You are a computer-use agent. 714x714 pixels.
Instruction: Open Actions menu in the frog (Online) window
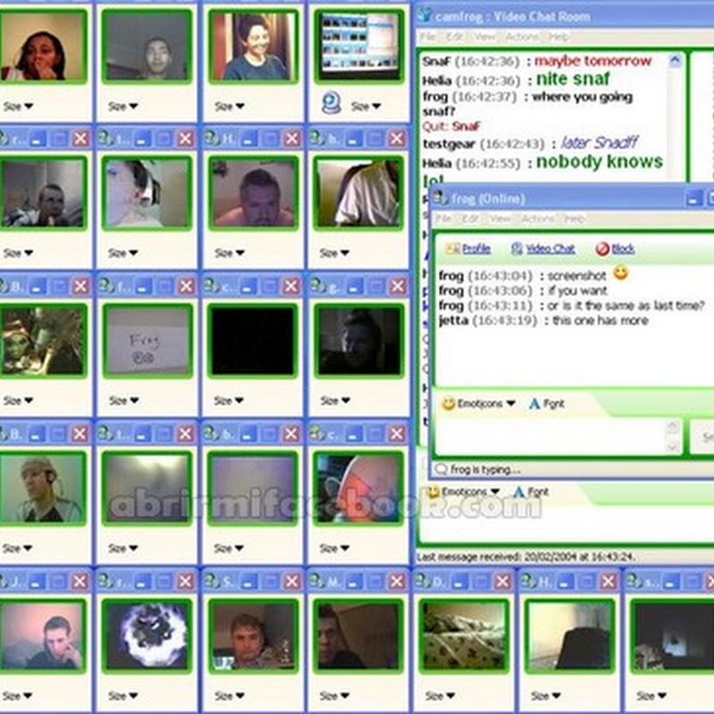point(537,219)
